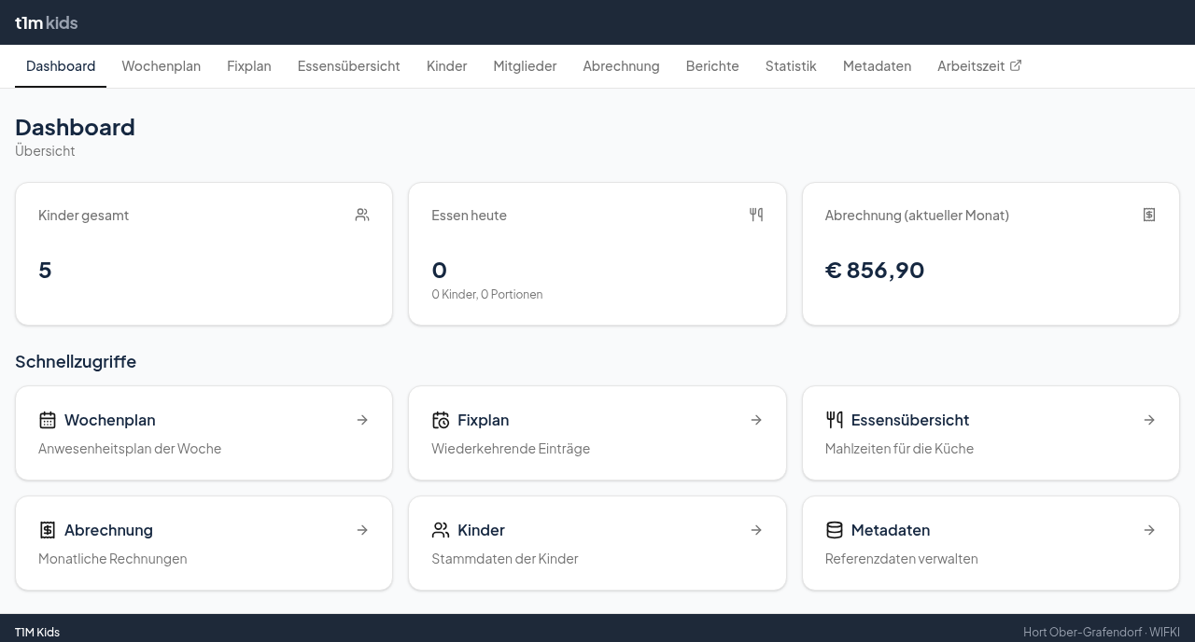Click the 'Kinder gesamt' card label
This screenshot has height=642, width=1195.
(x=83, y=215)
